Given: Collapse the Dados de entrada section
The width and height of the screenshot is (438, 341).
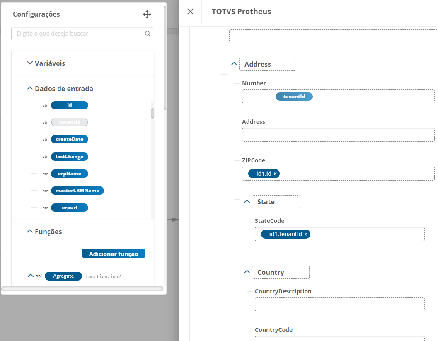Looking at the screenshot, I should (x=29, y=89).
